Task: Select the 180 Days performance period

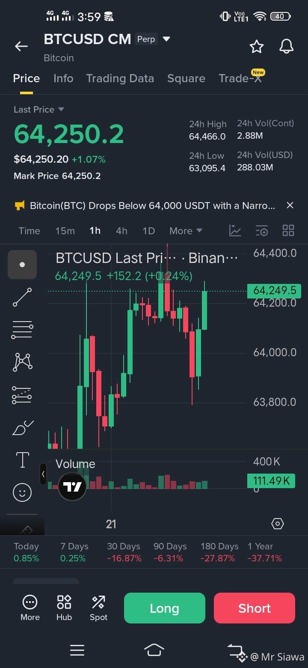Action: point(219,552)
